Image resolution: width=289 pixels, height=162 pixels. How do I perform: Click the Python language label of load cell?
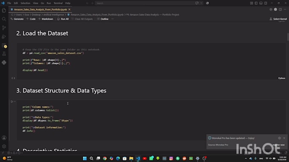point(281,78)
